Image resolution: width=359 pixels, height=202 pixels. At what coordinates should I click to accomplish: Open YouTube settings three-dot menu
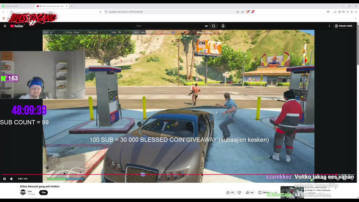click(329, 26)
